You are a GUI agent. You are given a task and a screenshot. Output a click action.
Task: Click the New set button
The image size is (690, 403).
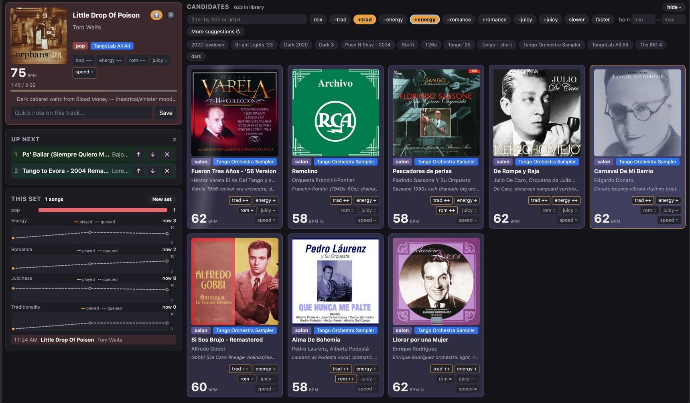pyautogui.click(x=162, y=199)
